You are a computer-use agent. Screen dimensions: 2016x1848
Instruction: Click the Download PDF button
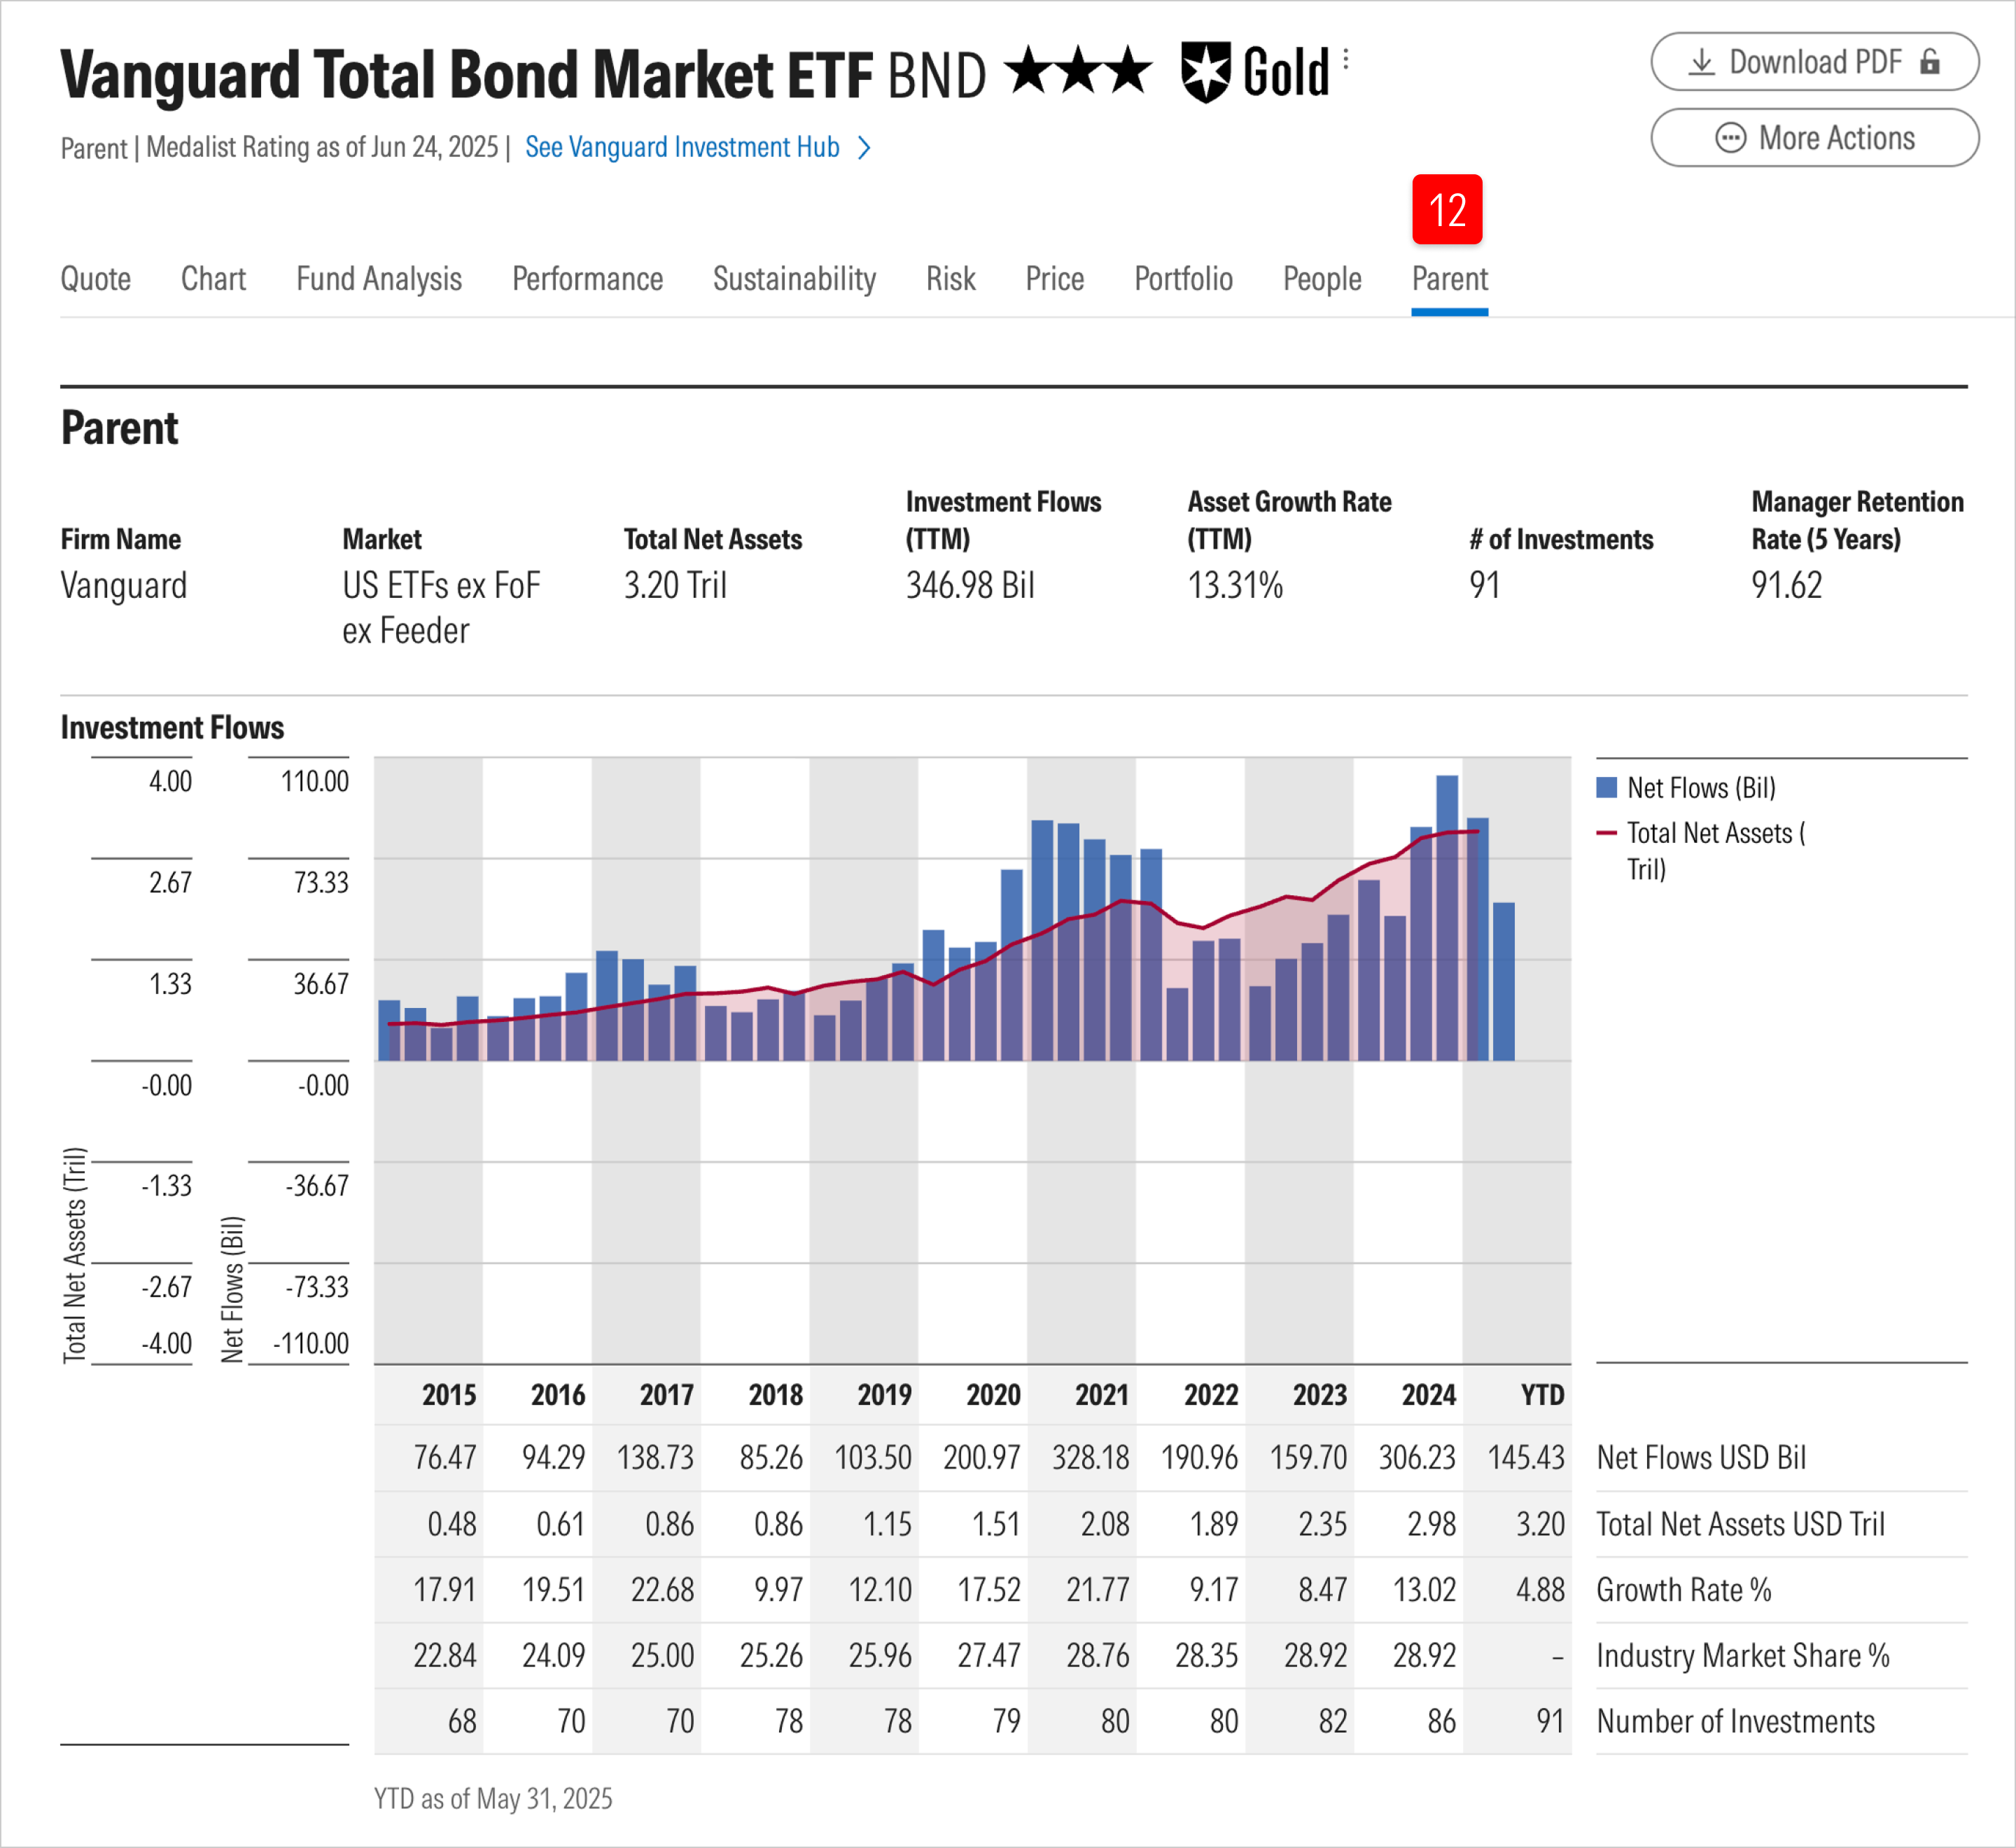(1814, 62)
